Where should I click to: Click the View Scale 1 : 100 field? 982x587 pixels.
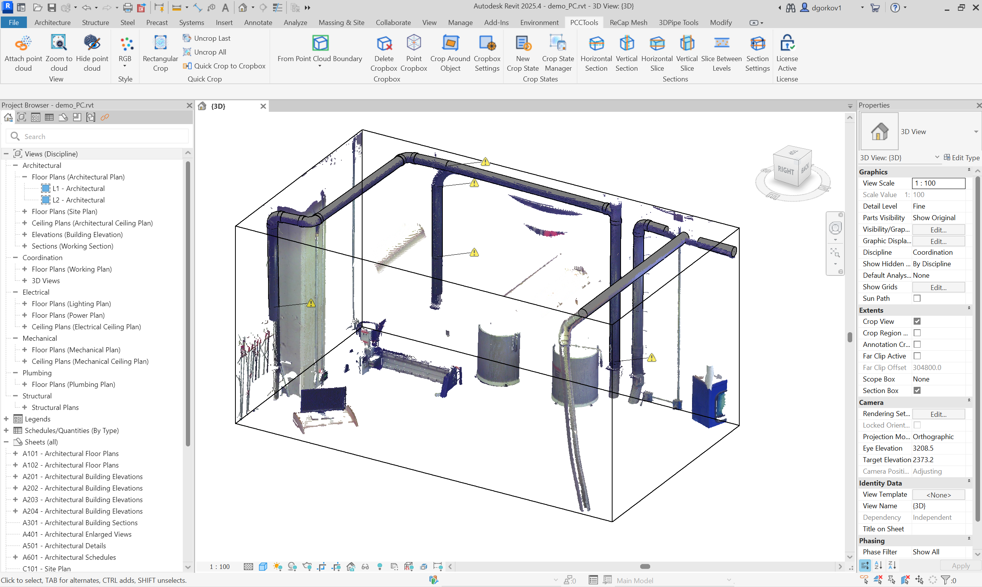pyautogui.click(x=938, y=183)
